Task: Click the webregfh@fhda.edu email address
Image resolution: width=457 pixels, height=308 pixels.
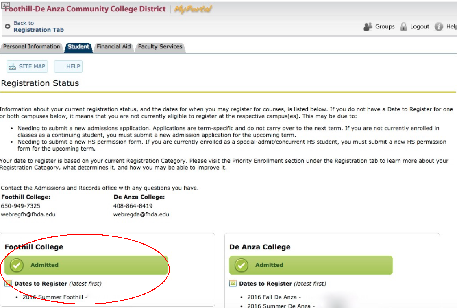Action: click(x=28, y=214)
